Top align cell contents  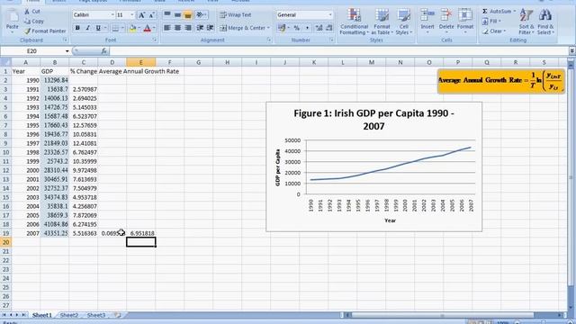(167, 14)
